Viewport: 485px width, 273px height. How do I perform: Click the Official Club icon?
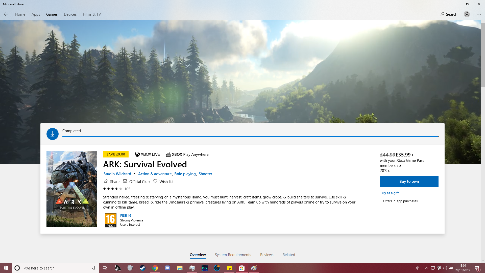pos(125,181)
